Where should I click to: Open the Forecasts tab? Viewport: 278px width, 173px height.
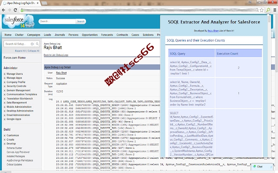coord(107,35)
